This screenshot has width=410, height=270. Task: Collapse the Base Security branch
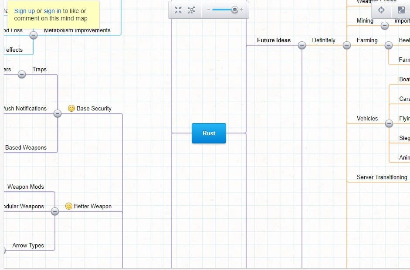click(57, 113)
